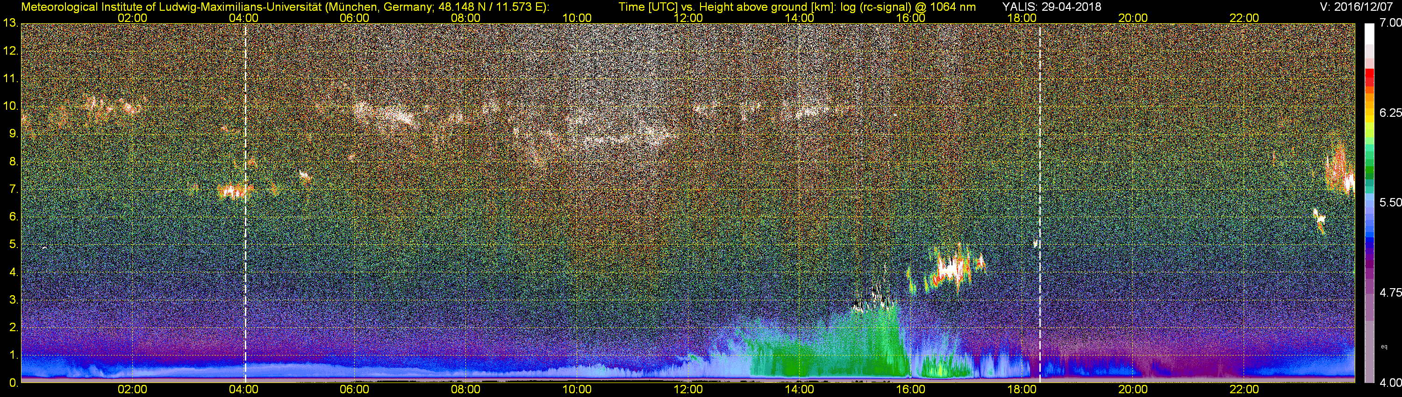1402x397 pixels.
Task: Click the 04:00 label on the bottom time axis
Action: point(244,390)
